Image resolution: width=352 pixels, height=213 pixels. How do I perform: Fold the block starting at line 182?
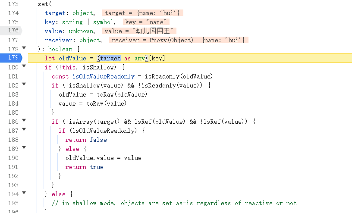click(24, 85)
